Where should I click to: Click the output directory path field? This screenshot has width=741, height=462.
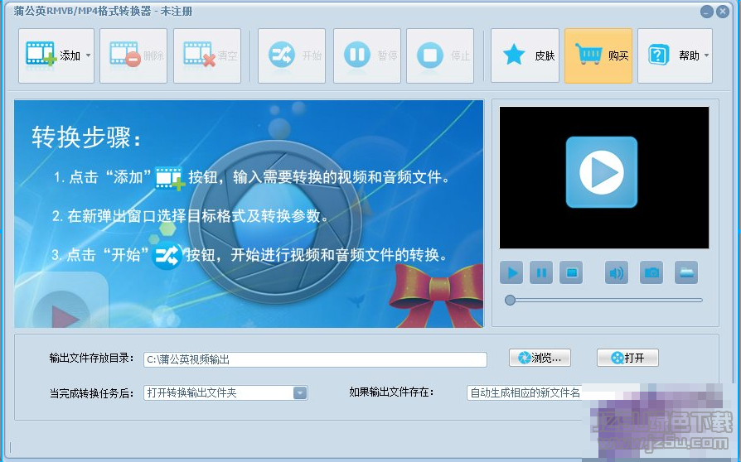coord(315,359)
